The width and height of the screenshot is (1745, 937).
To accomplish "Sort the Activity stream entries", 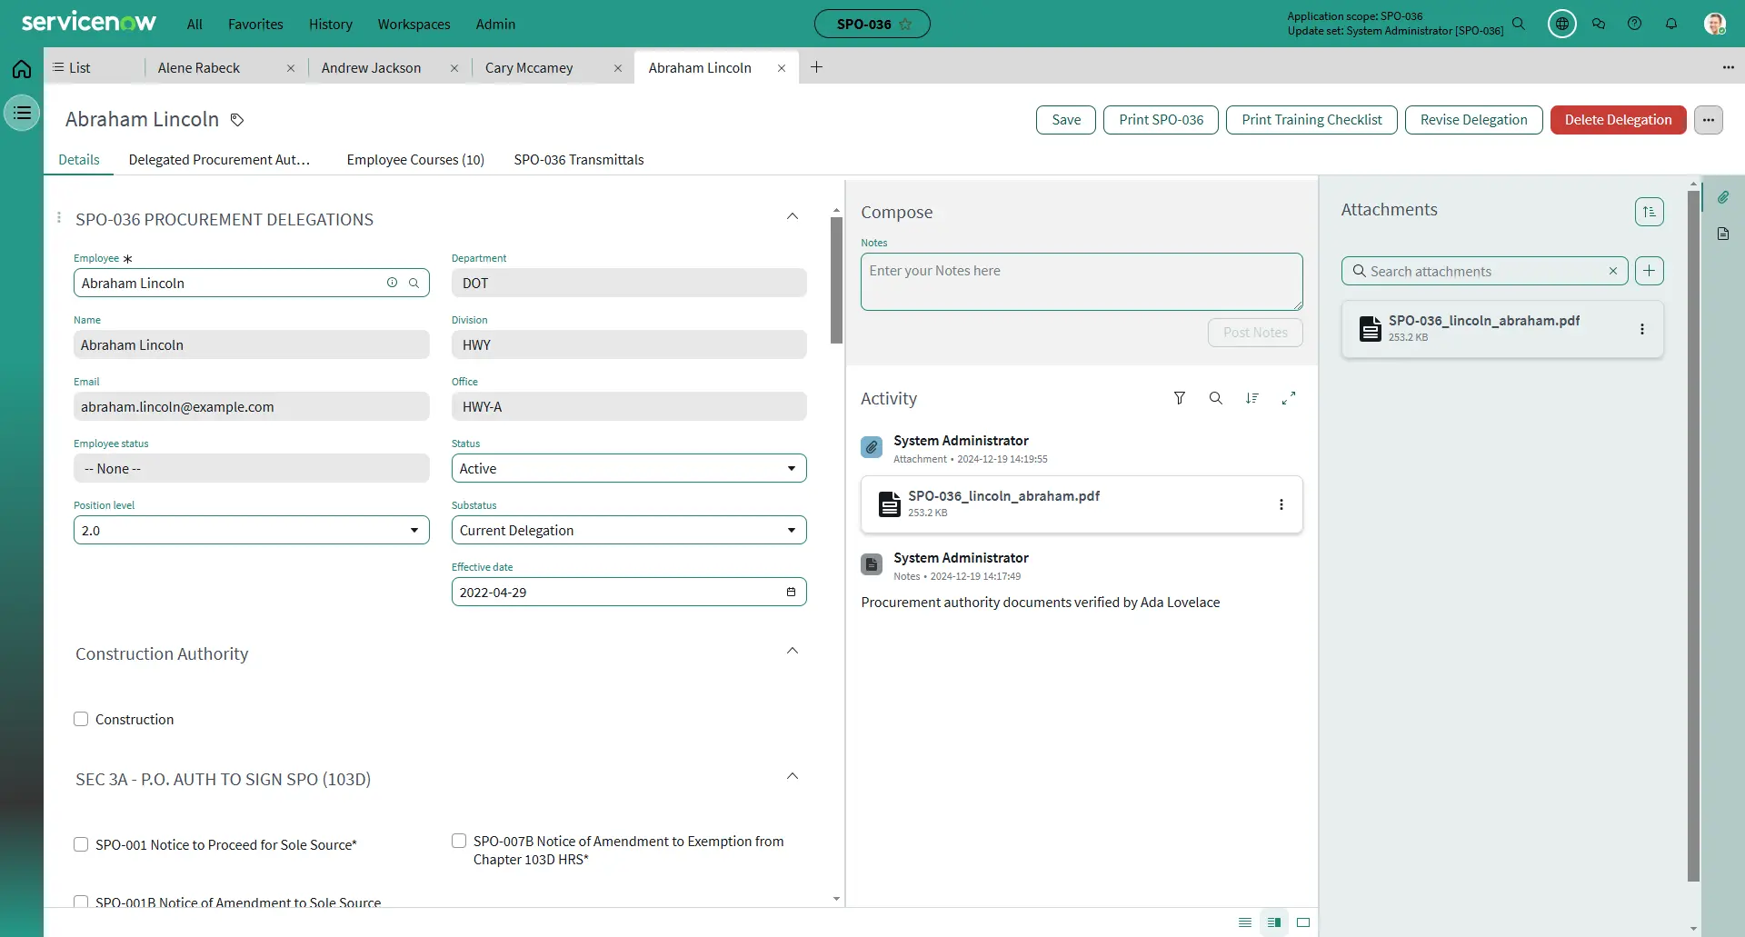I will point(1251,398).
